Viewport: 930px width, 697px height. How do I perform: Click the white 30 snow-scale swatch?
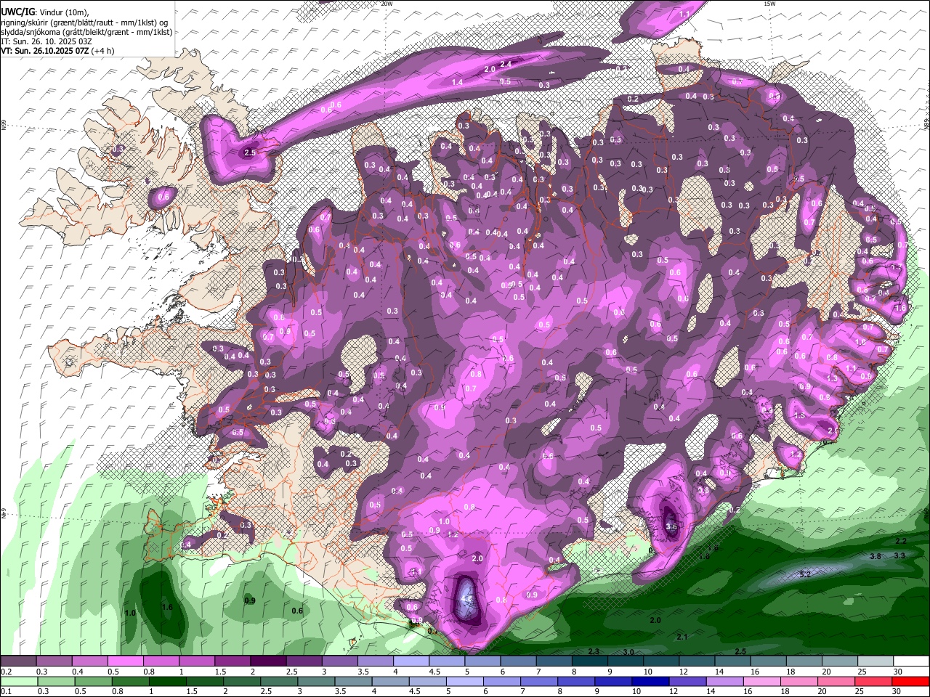point(911,661)
